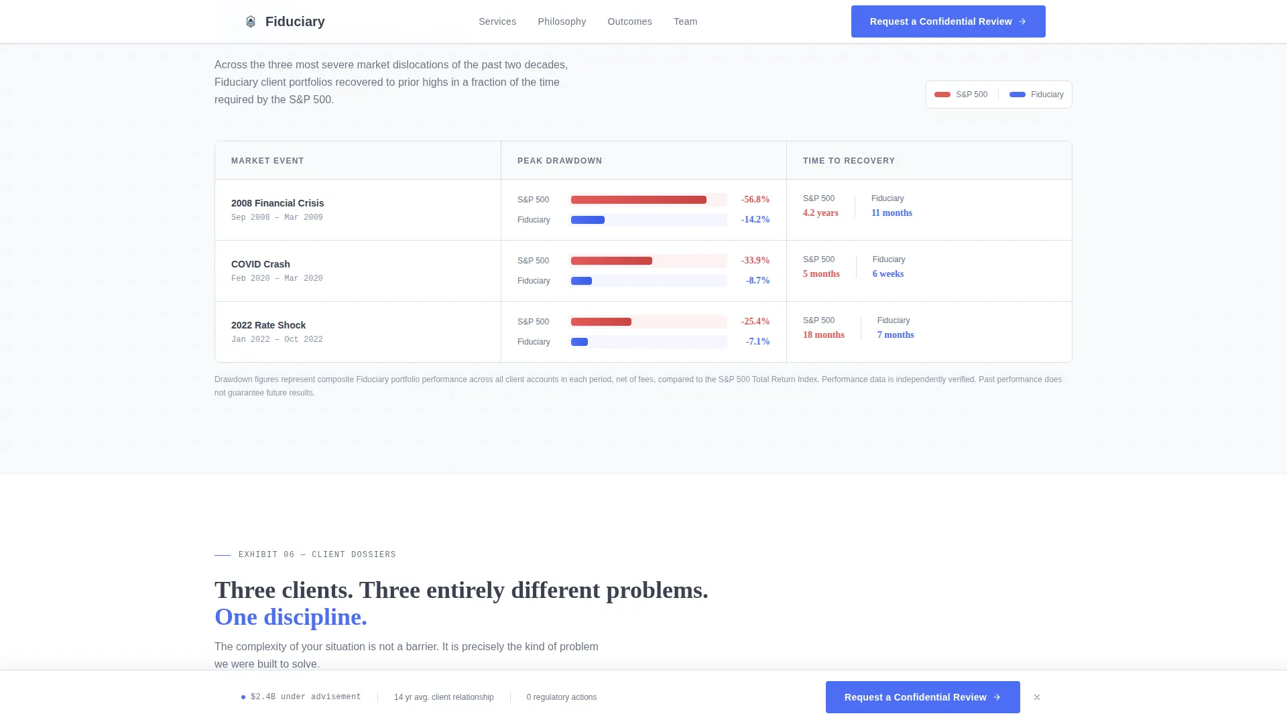The width and height of the screenshot is (1287, 724).
Task: Open the Services menu item
Action: tap(497, 21)
